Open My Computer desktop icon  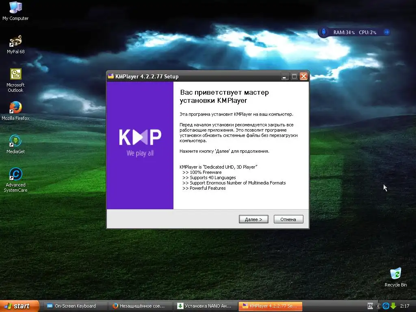pyautogui.click(x=15, y=11)
